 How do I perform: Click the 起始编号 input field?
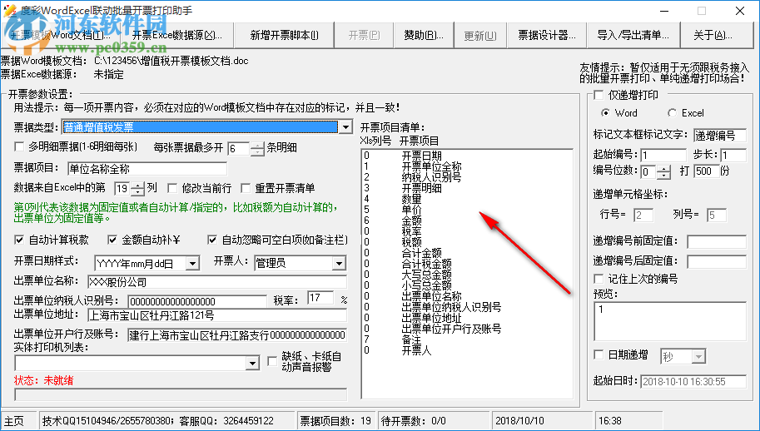tap(663, 156)
